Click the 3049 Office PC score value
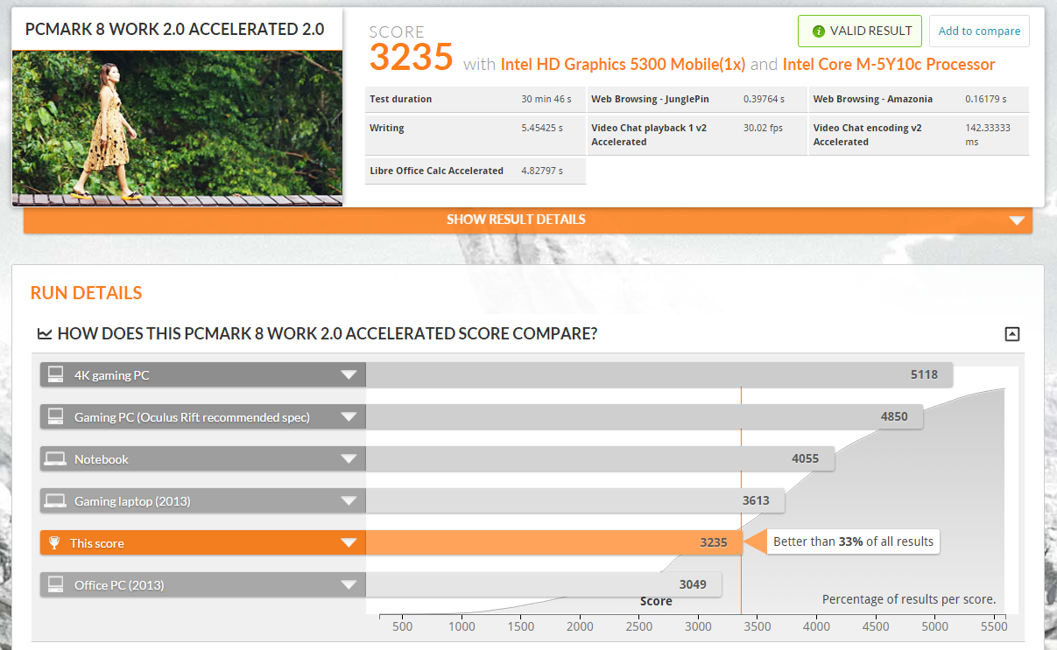The image size is (1057, 650). tap(693, 584)
